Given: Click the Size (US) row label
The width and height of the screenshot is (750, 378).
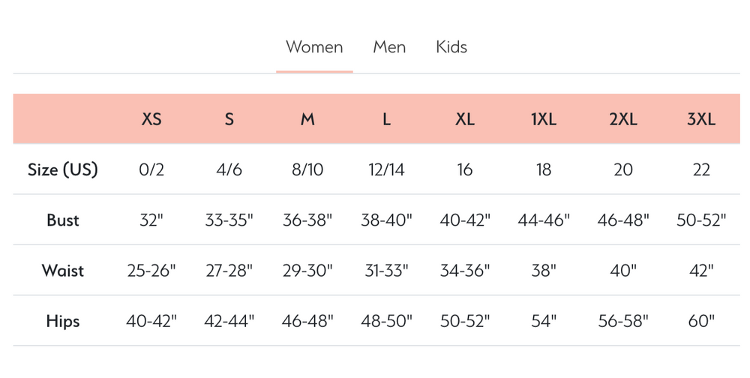Looking at the screenshot, I should 63,169.
